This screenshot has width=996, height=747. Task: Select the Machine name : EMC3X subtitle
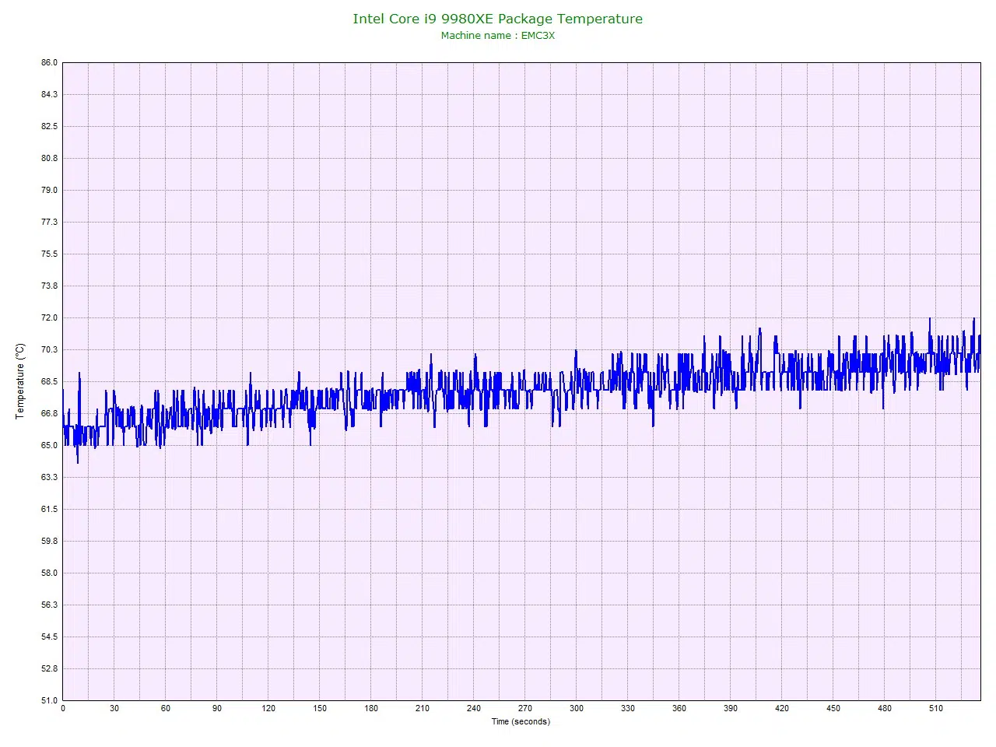click(497, 36)
